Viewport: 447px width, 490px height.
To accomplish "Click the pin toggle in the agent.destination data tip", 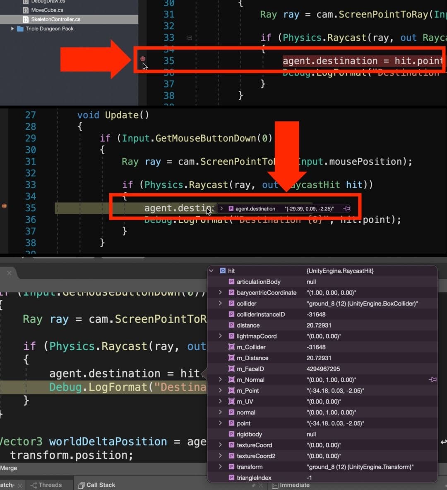I will point(347,208).
